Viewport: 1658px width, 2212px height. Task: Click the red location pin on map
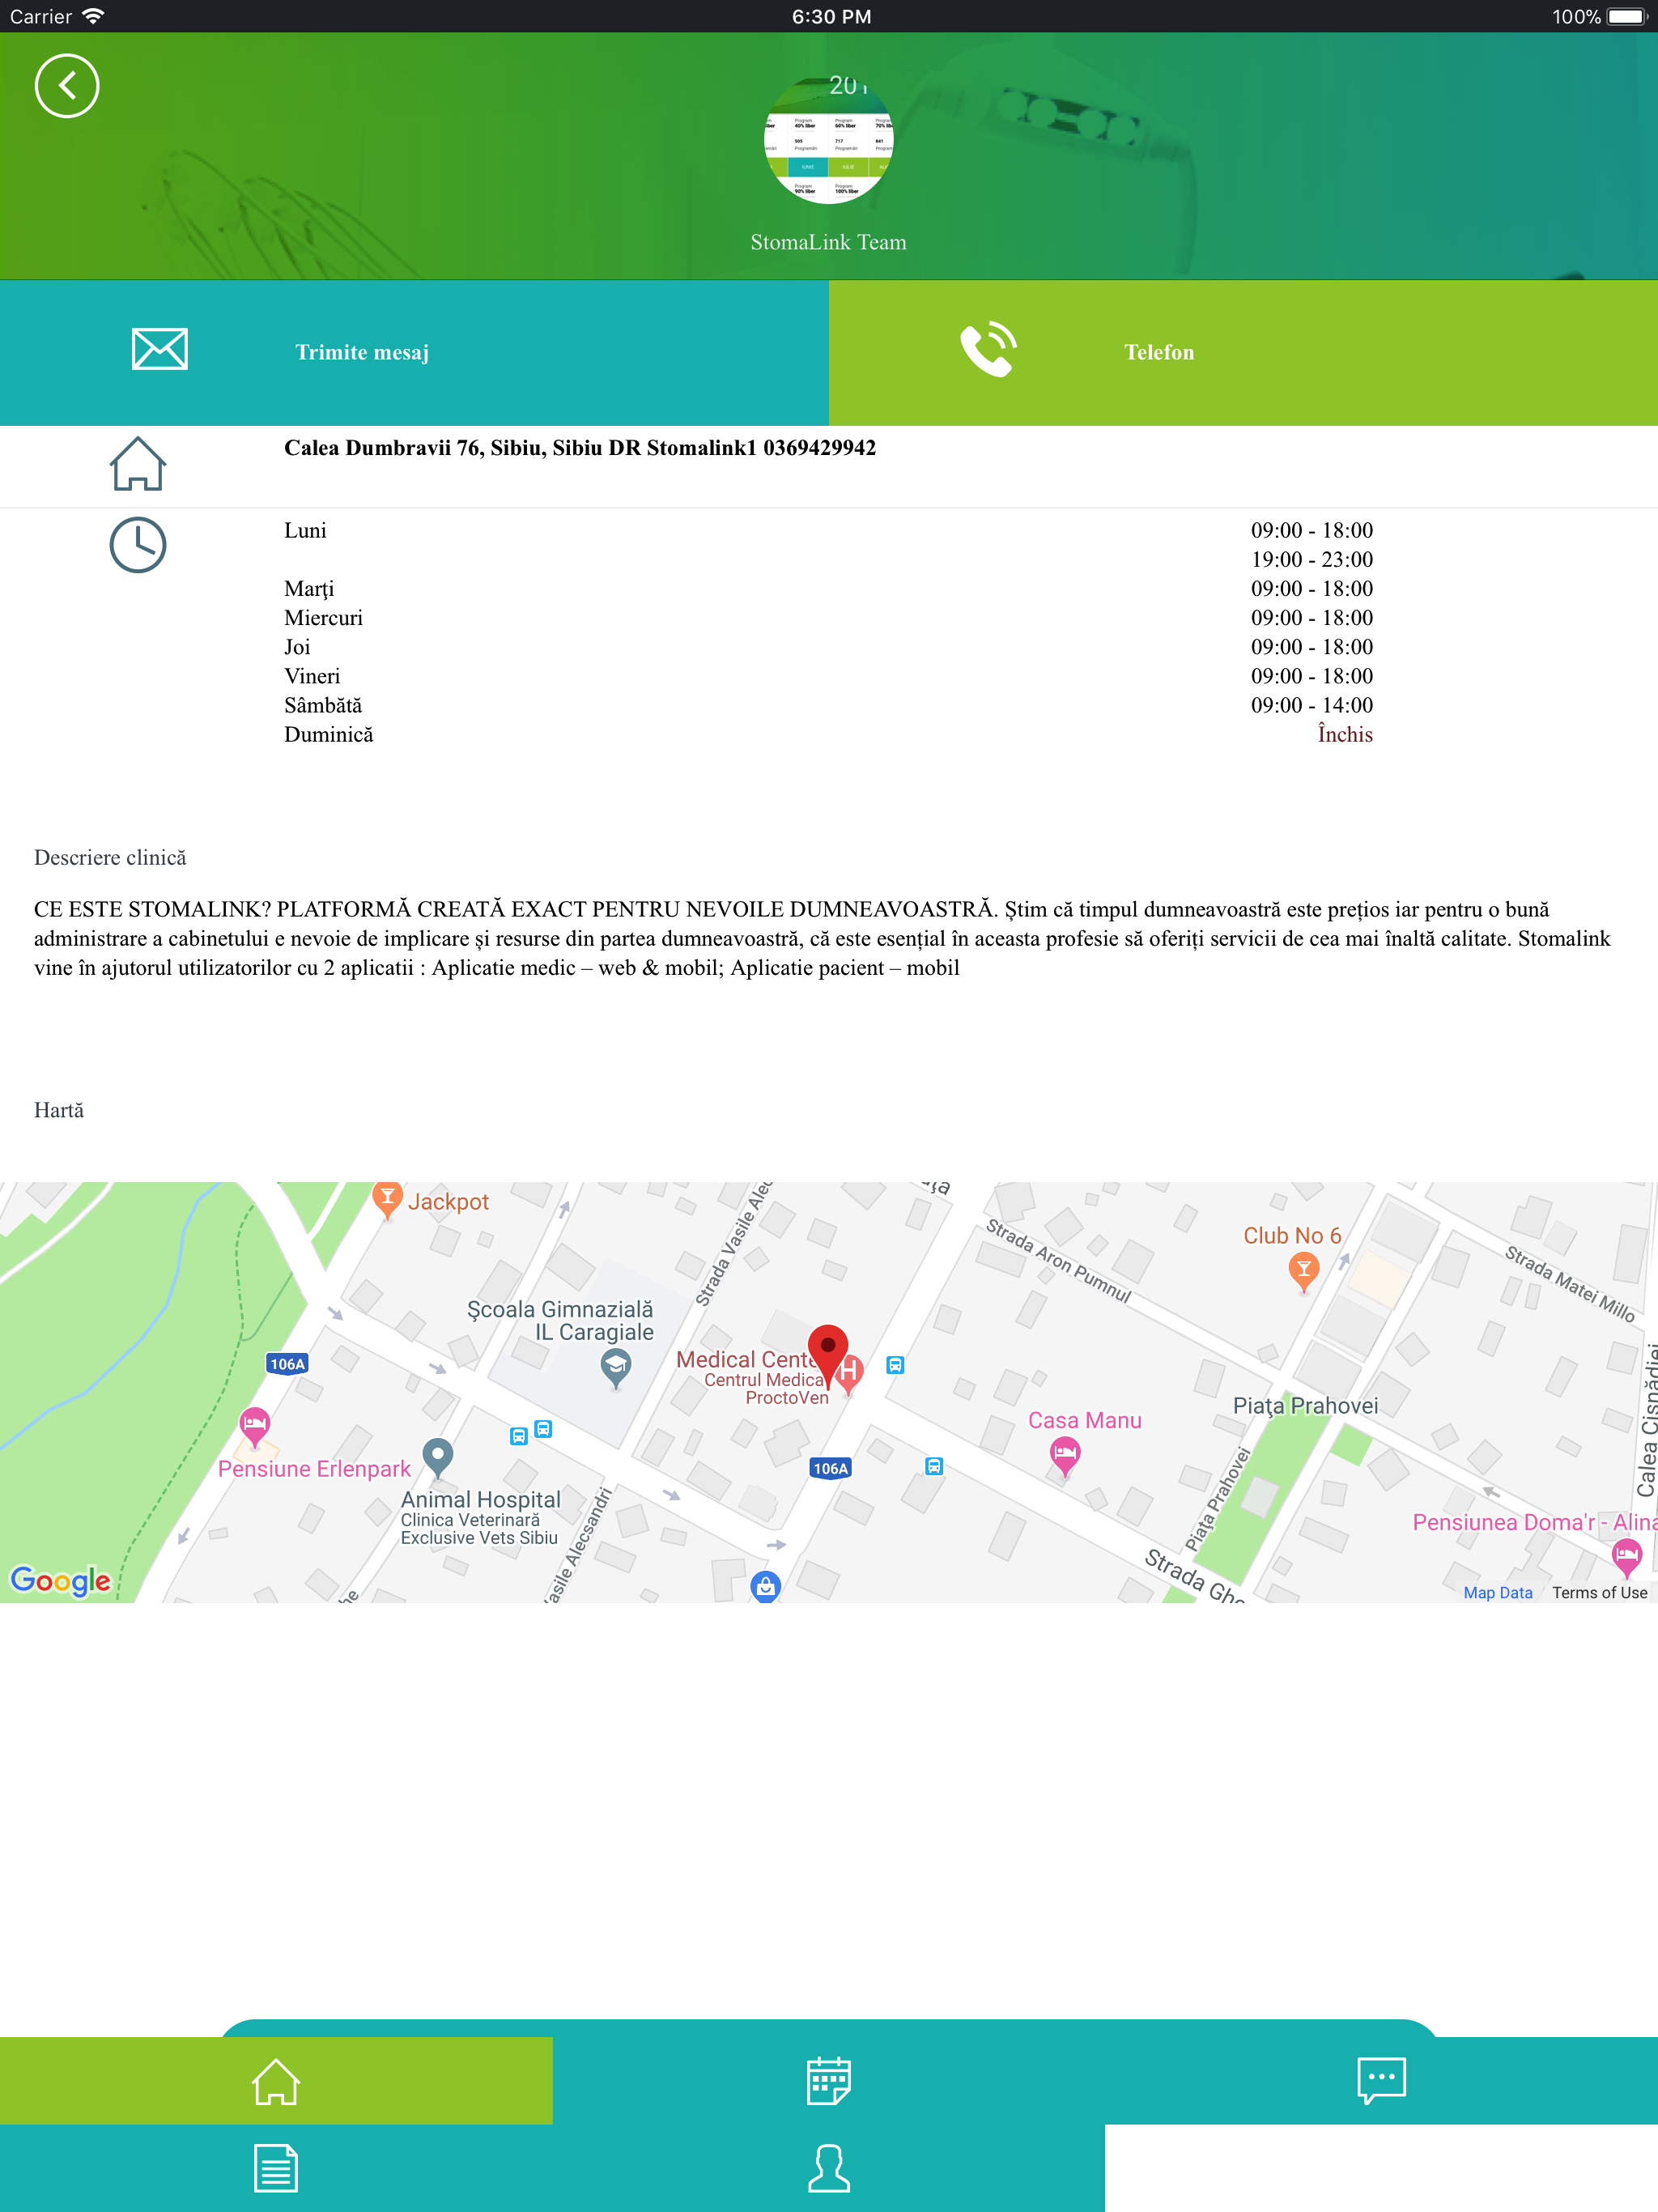[828, 1350]
